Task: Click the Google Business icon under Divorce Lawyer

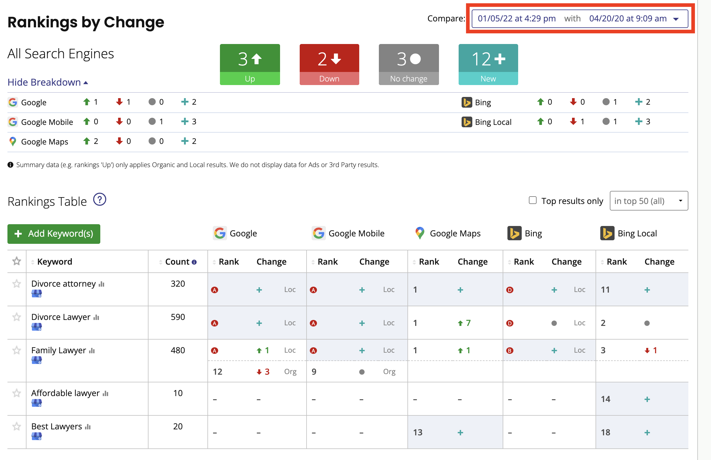Action: point(36,327)
